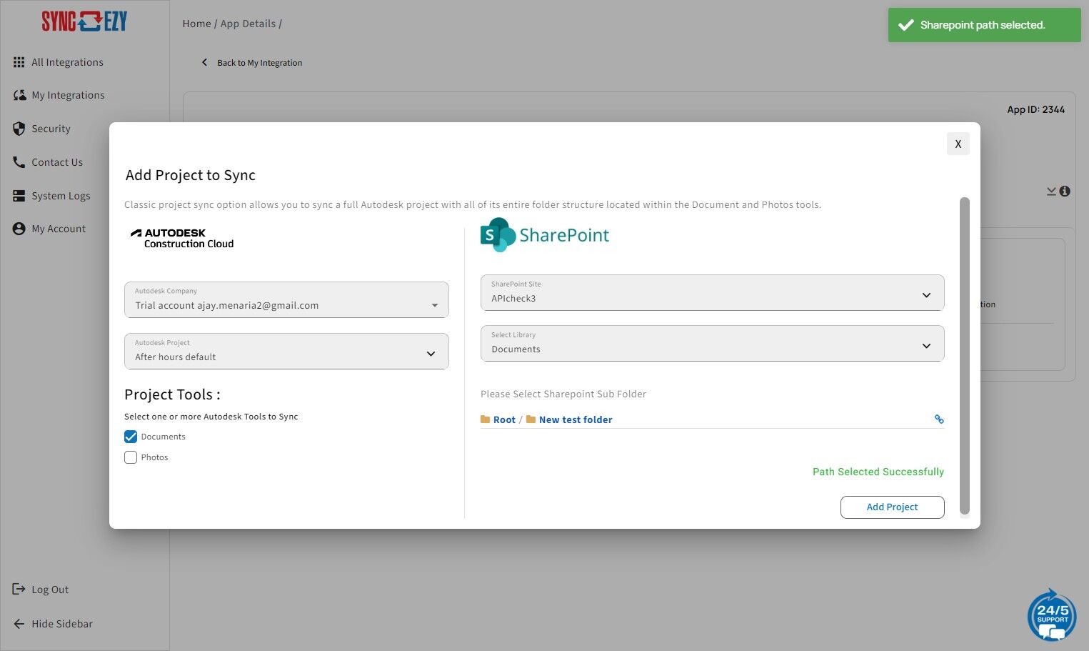Click the New test folder icon
Image resolution: width=1089 pixels, height=651 pixels.
531,419
